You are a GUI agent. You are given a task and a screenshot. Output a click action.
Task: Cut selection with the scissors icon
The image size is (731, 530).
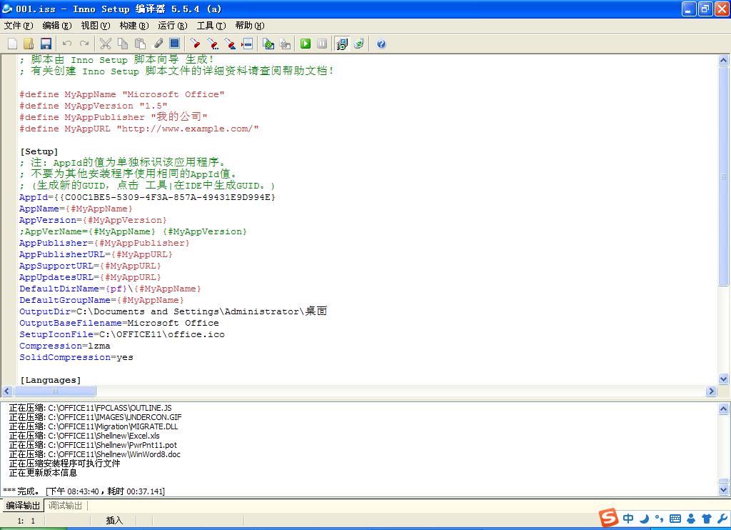[x=106, y=44]
